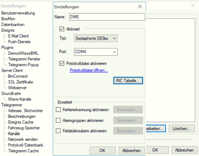
Task: Tick Feldstärkealarm aktivieren checkbox
Action: [58, 131]
